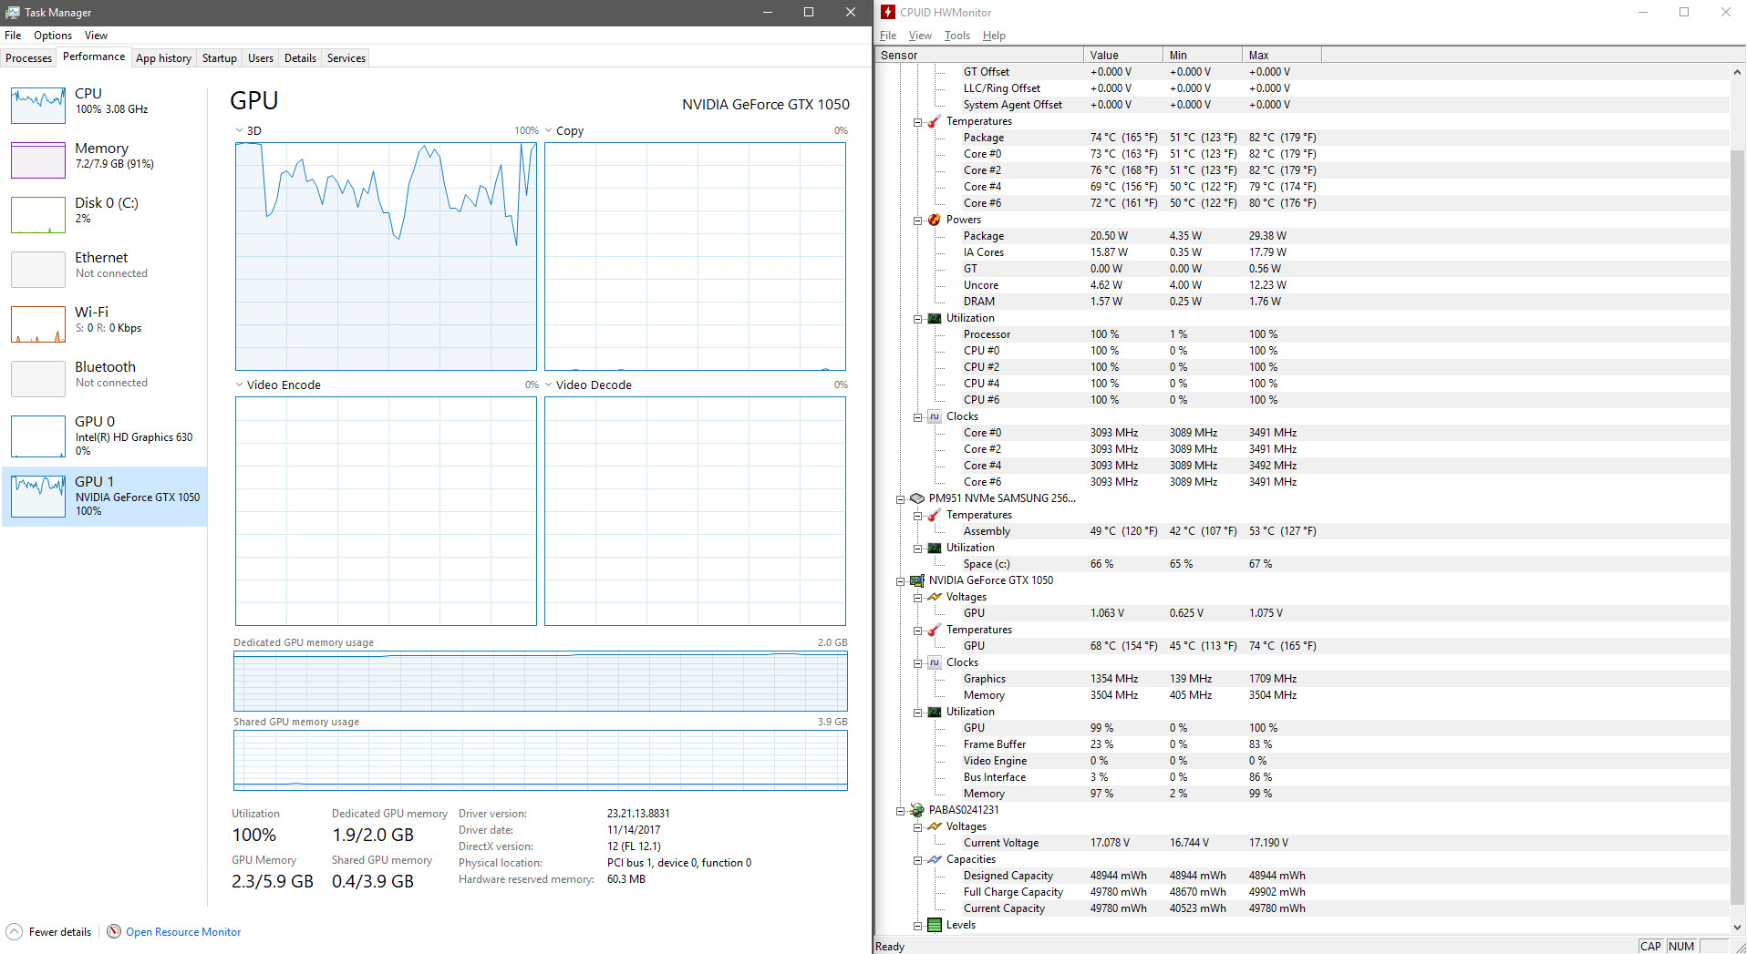
Task: Click the Value column header
Action: 1122,55
